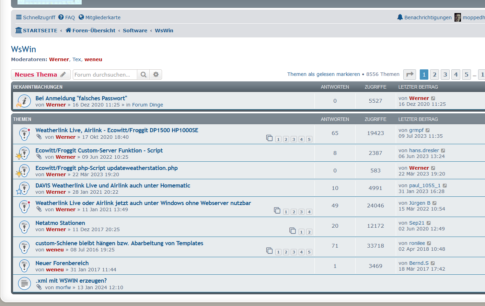This screenshot has width=485, height=306.
Task: Click the latest-post icon next to grmpf
Action: click(x=428, y=131)
